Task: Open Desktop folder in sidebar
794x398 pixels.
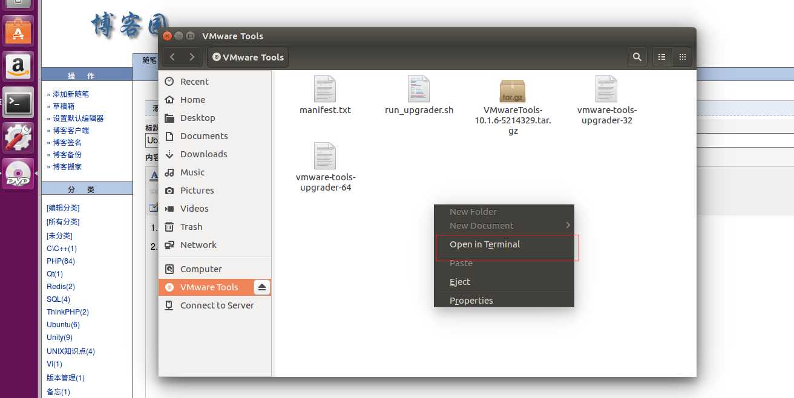Action: (215, 118)
